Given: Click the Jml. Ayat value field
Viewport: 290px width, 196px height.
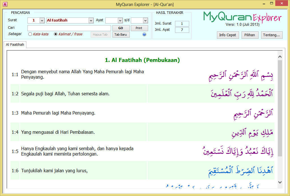Looking at the screenshot, I should (182, 30).
